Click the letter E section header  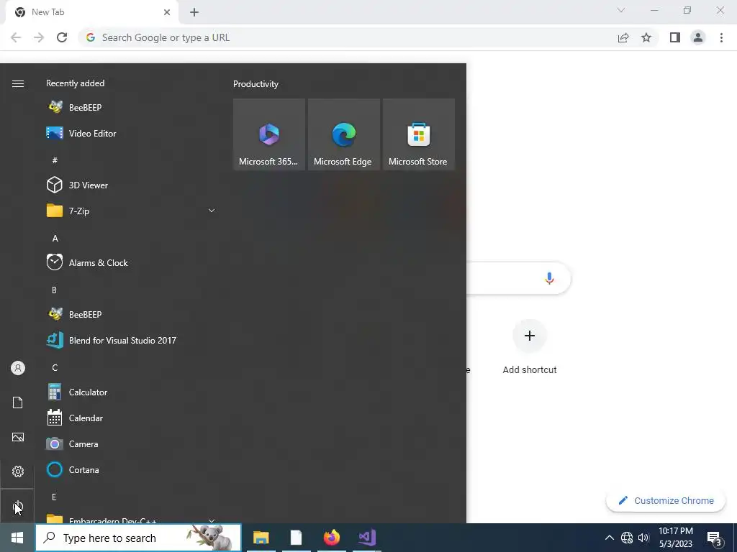[54, 497]
